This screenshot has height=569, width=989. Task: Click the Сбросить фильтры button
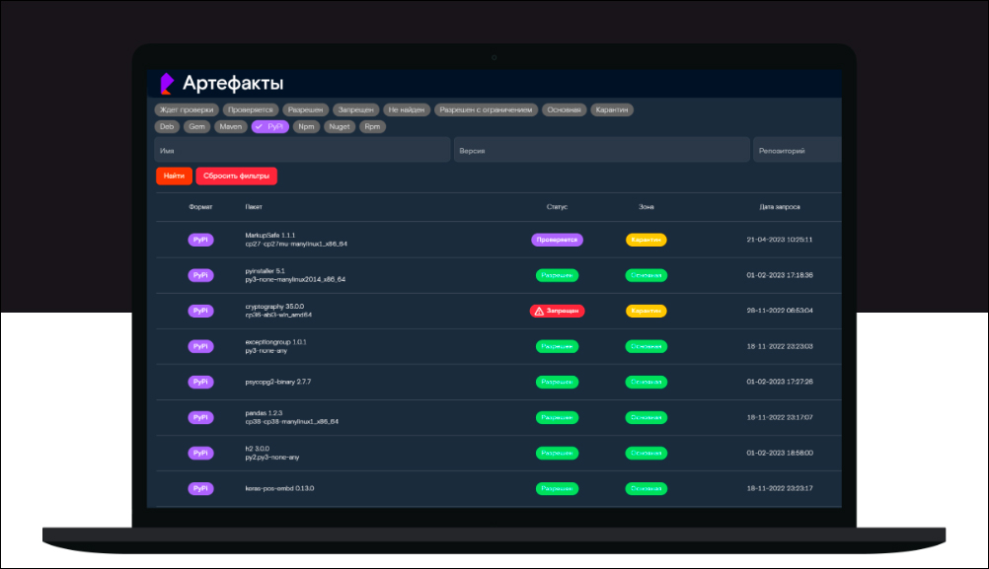pos(236,176)
